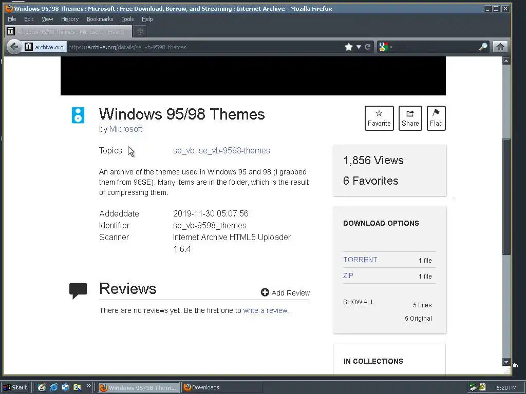Open the Microsoft creator link

click(x=126, y=129)
